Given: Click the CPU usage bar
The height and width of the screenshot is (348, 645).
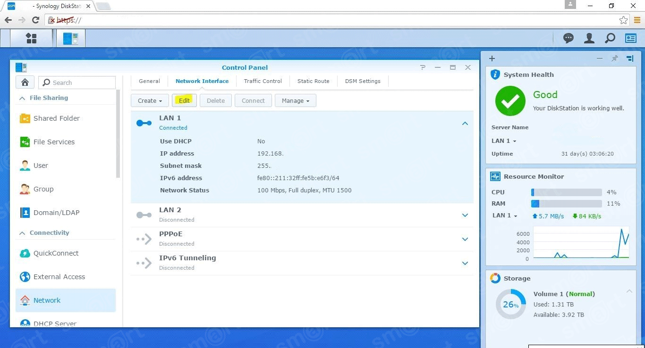Looking at the screenshot, I should point(567,192).
